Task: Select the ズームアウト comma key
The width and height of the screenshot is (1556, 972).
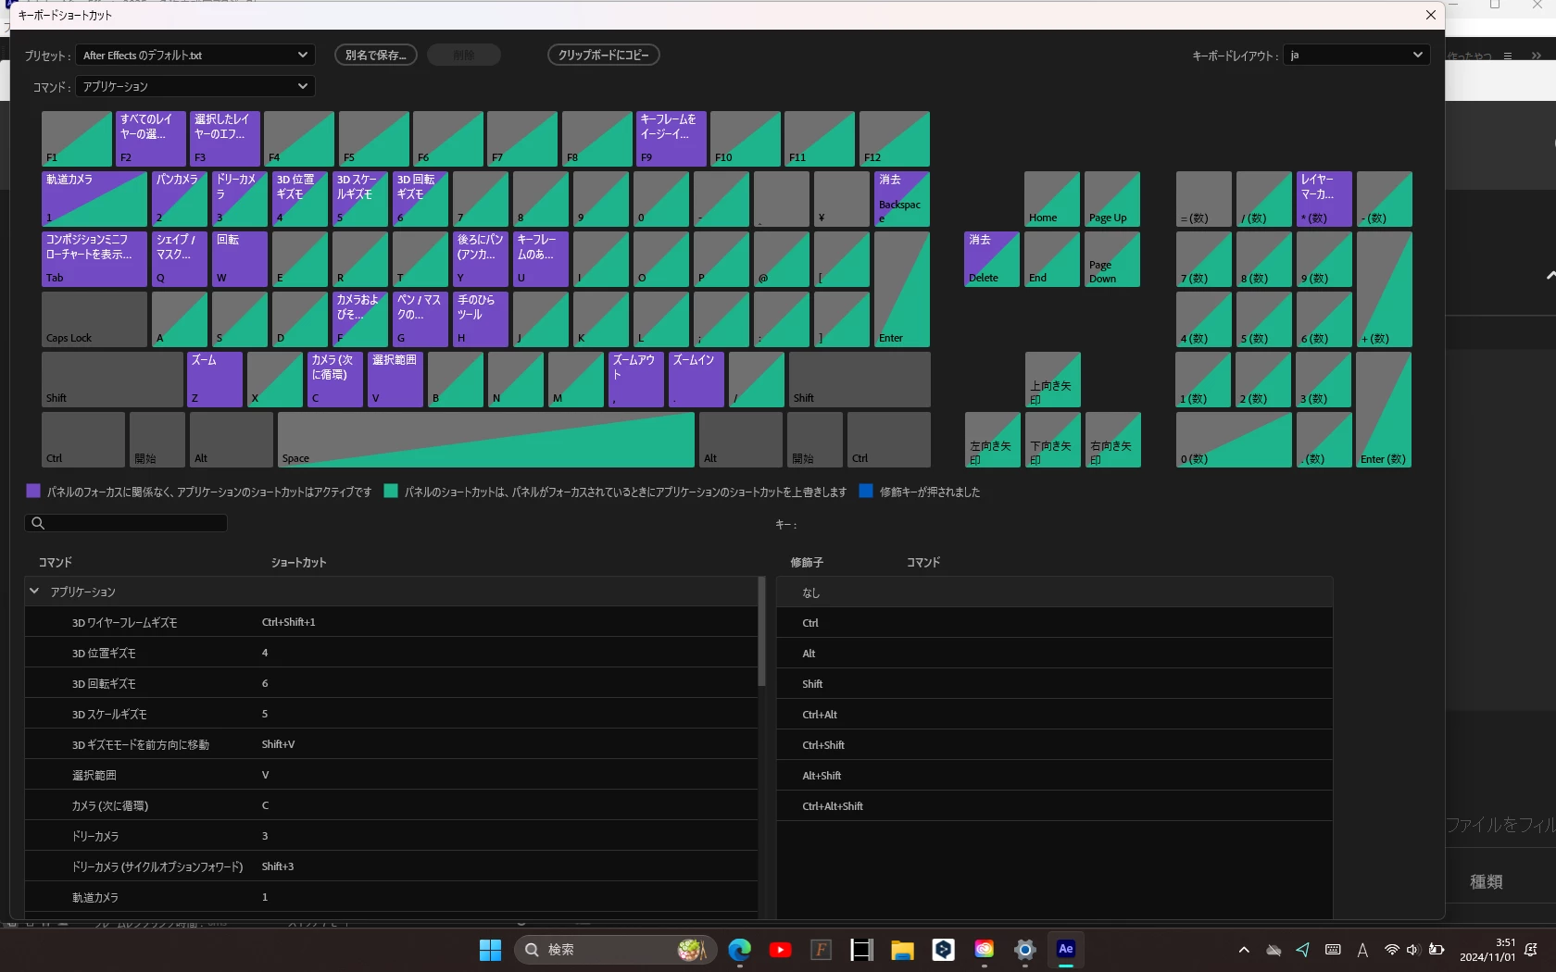Action: (x=636, y=380)
